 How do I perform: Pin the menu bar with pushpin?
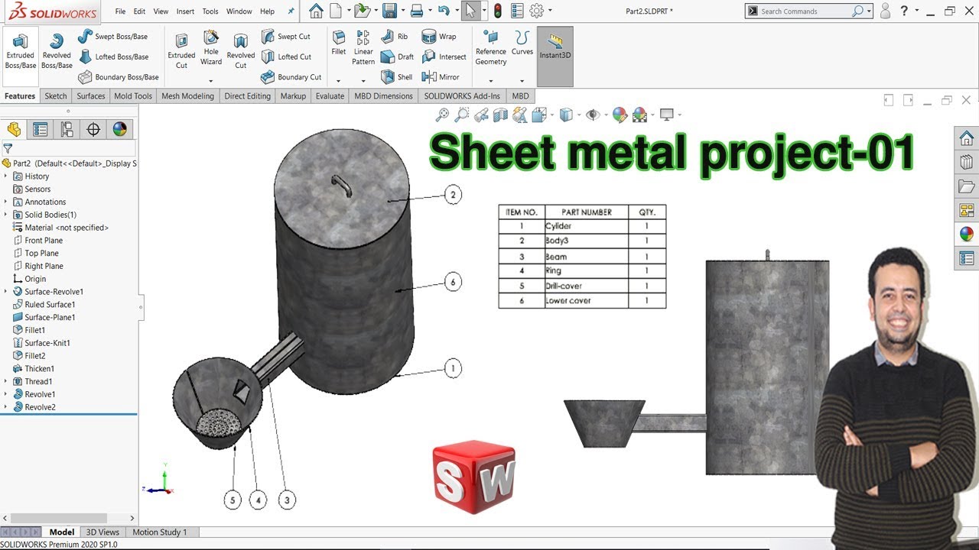[x=291, y=11]
